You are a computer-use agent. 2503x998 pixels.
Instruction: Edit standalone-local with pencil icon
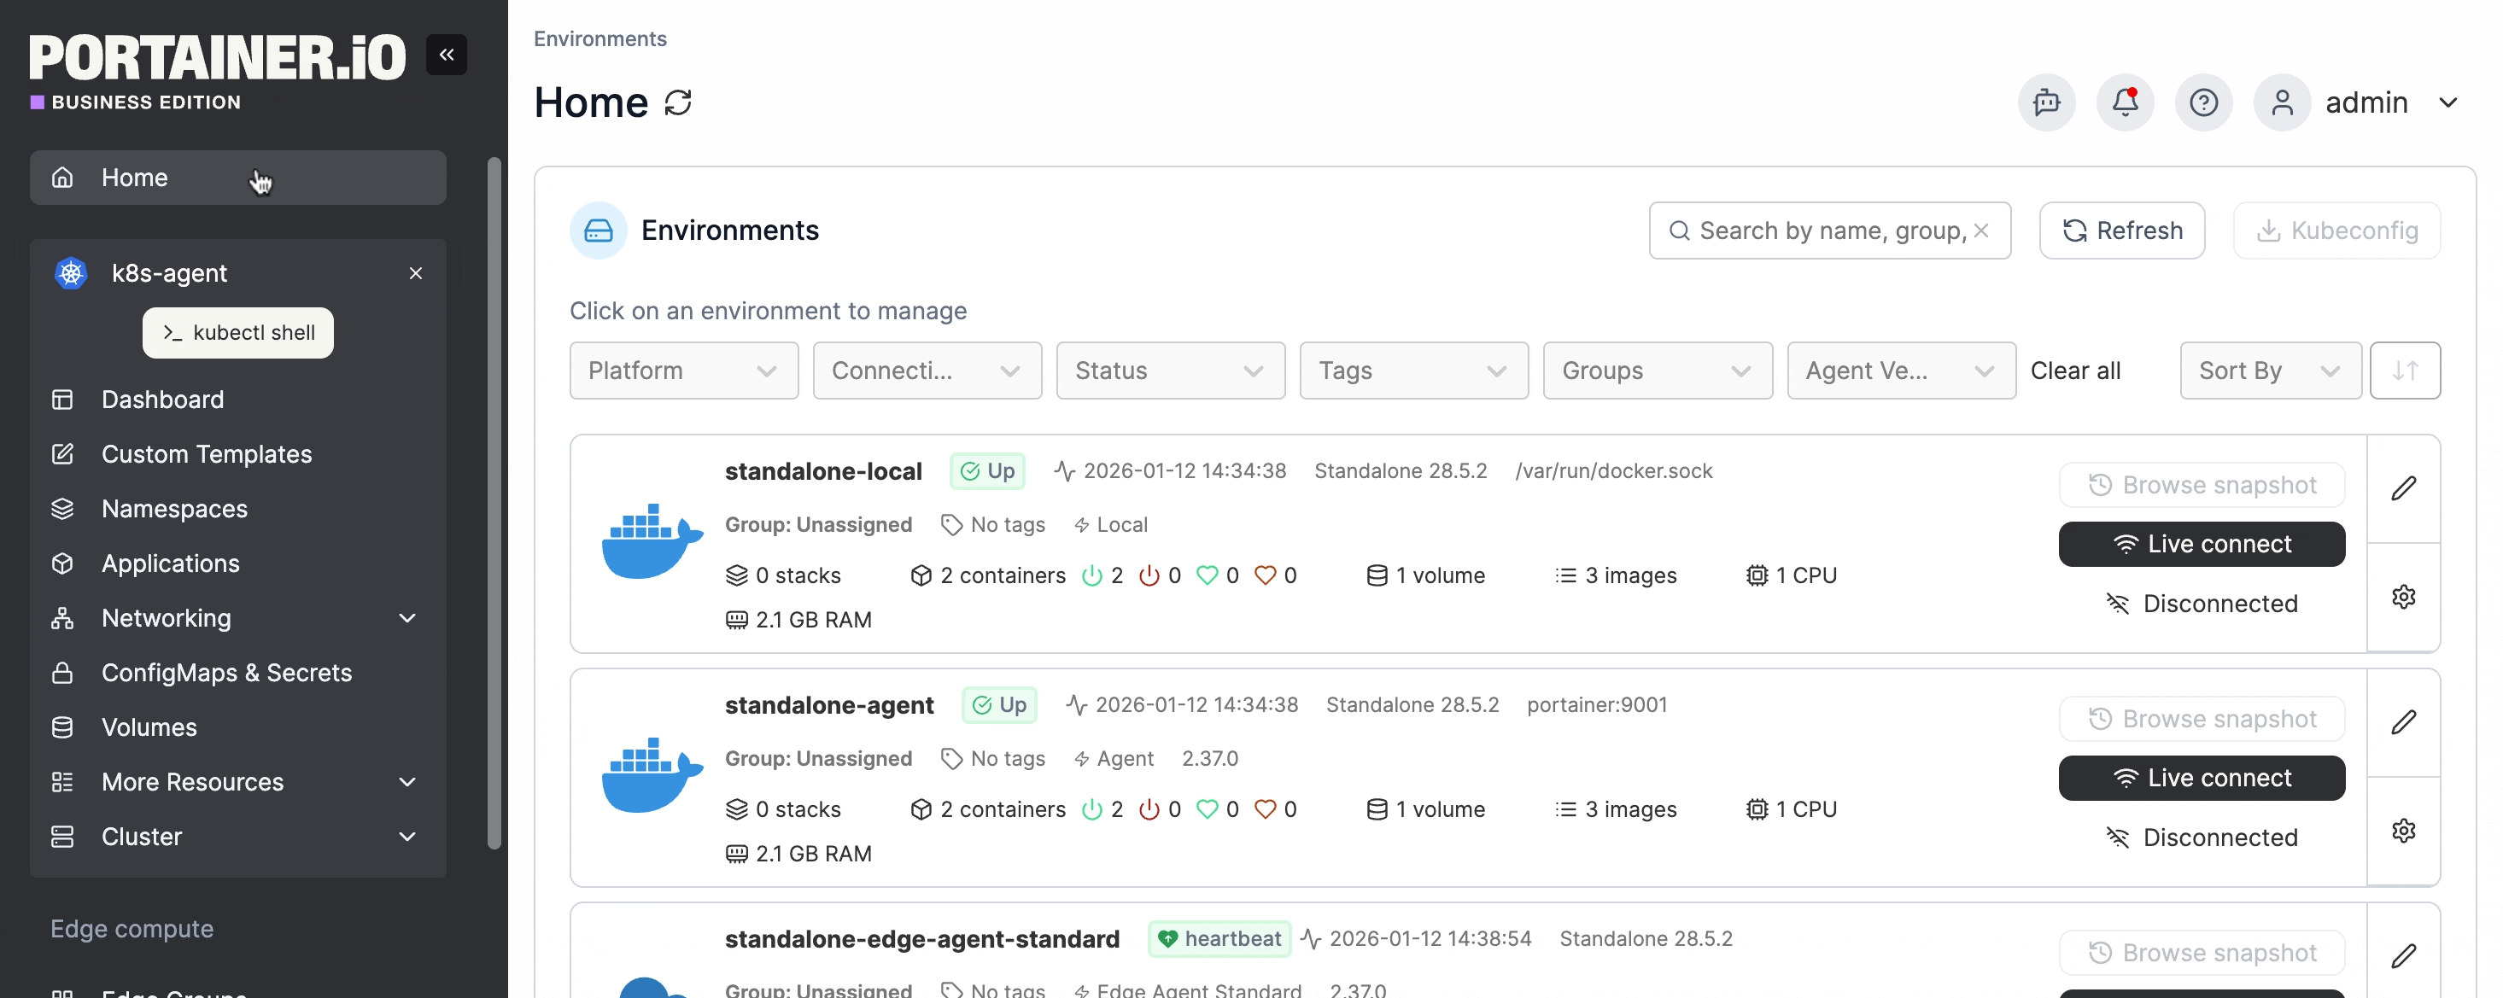pos(2403,487)
